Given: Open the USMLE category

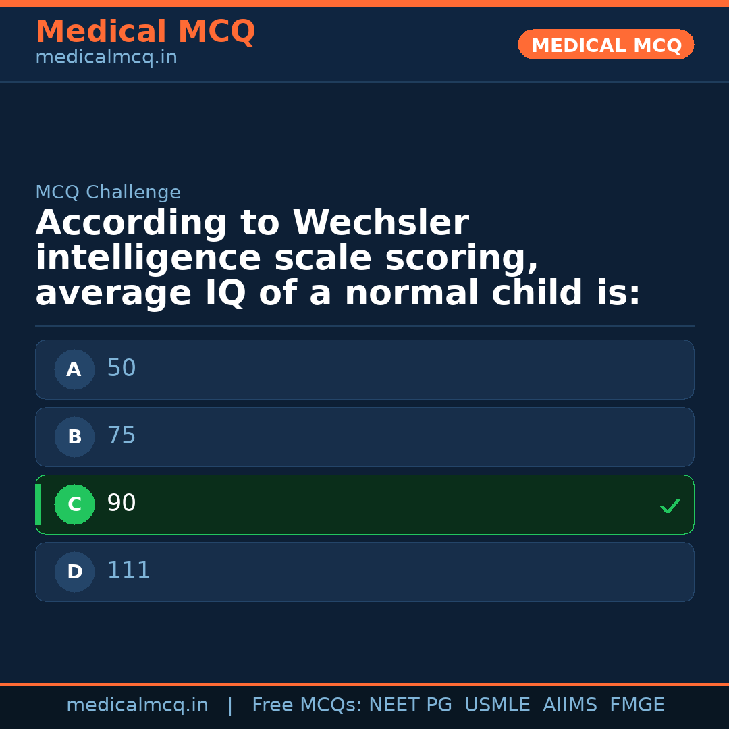Looking at the screenshot, I should 497,705.
